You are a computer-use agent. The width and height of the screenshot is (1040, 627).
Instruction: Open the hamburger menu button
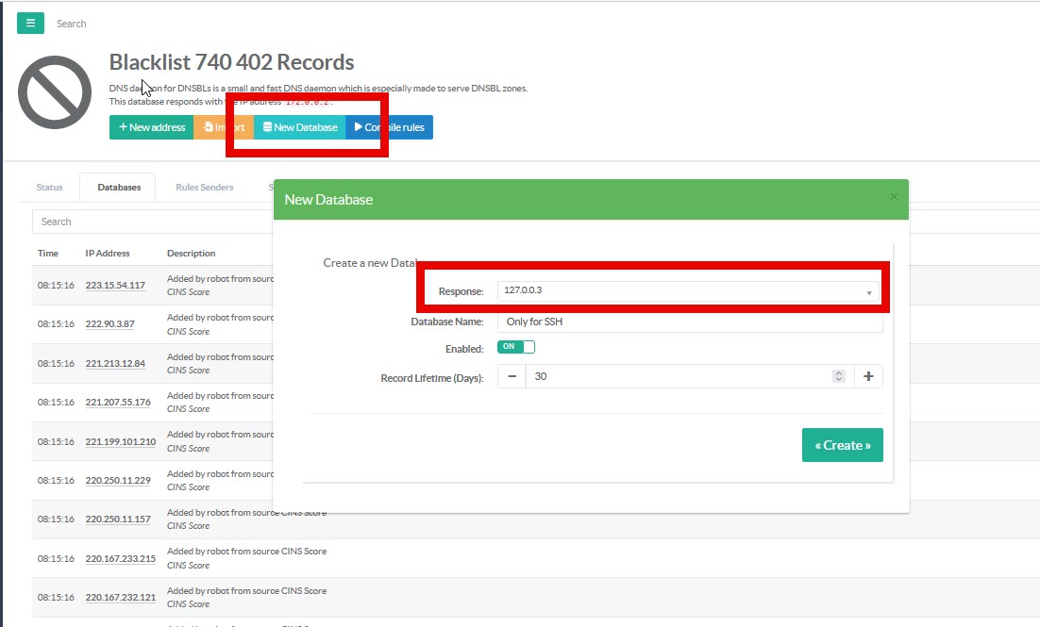point(30,23)
